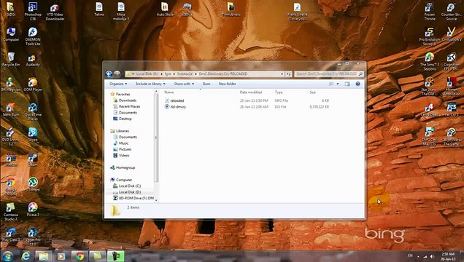Launch Pro Evolution Soccer 5 shortcut

[x=430, y=36]
